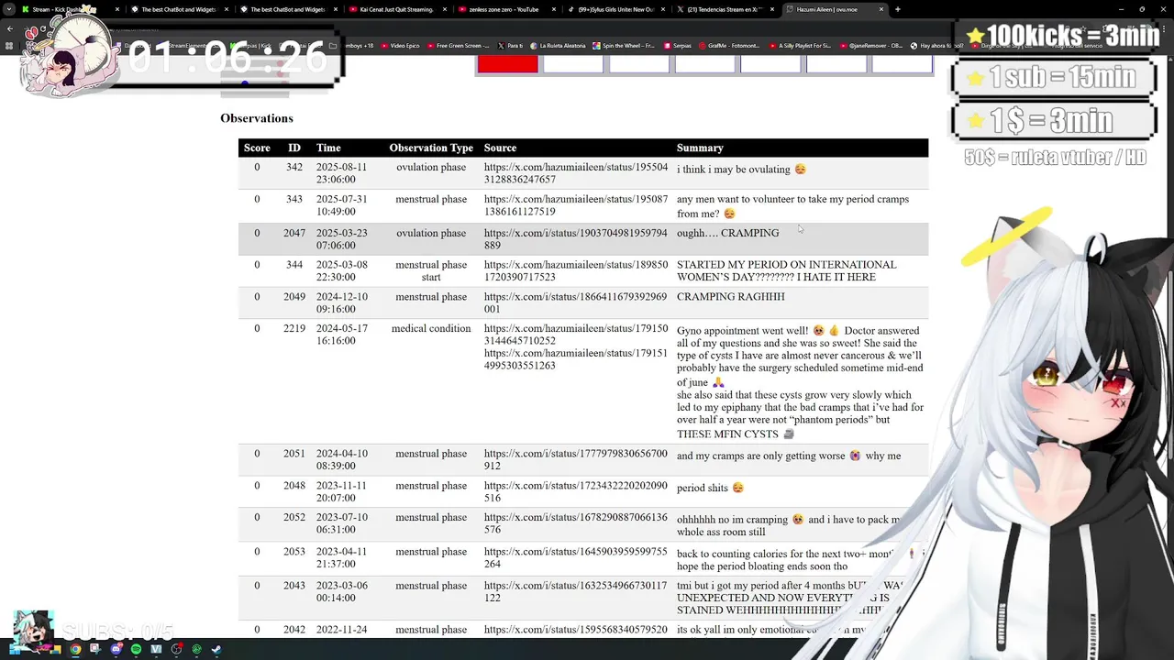Click the ID cell 2051
This screenshot has width=1174, height=660.
pos(293,454)
